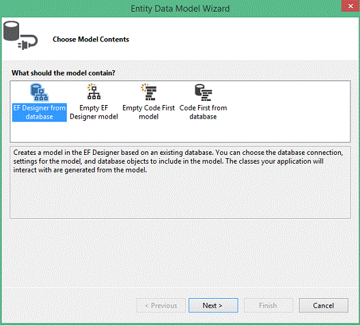Close the wizard with the red X

[x=350, y=6]
